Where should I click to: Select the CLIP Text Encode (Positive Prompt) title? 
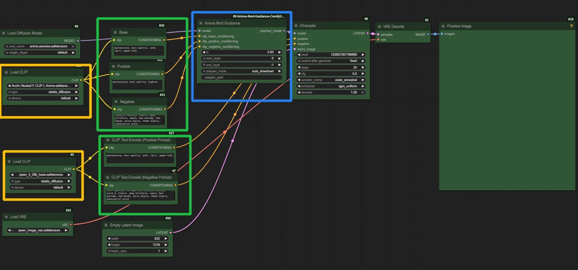tap(141, 140)
